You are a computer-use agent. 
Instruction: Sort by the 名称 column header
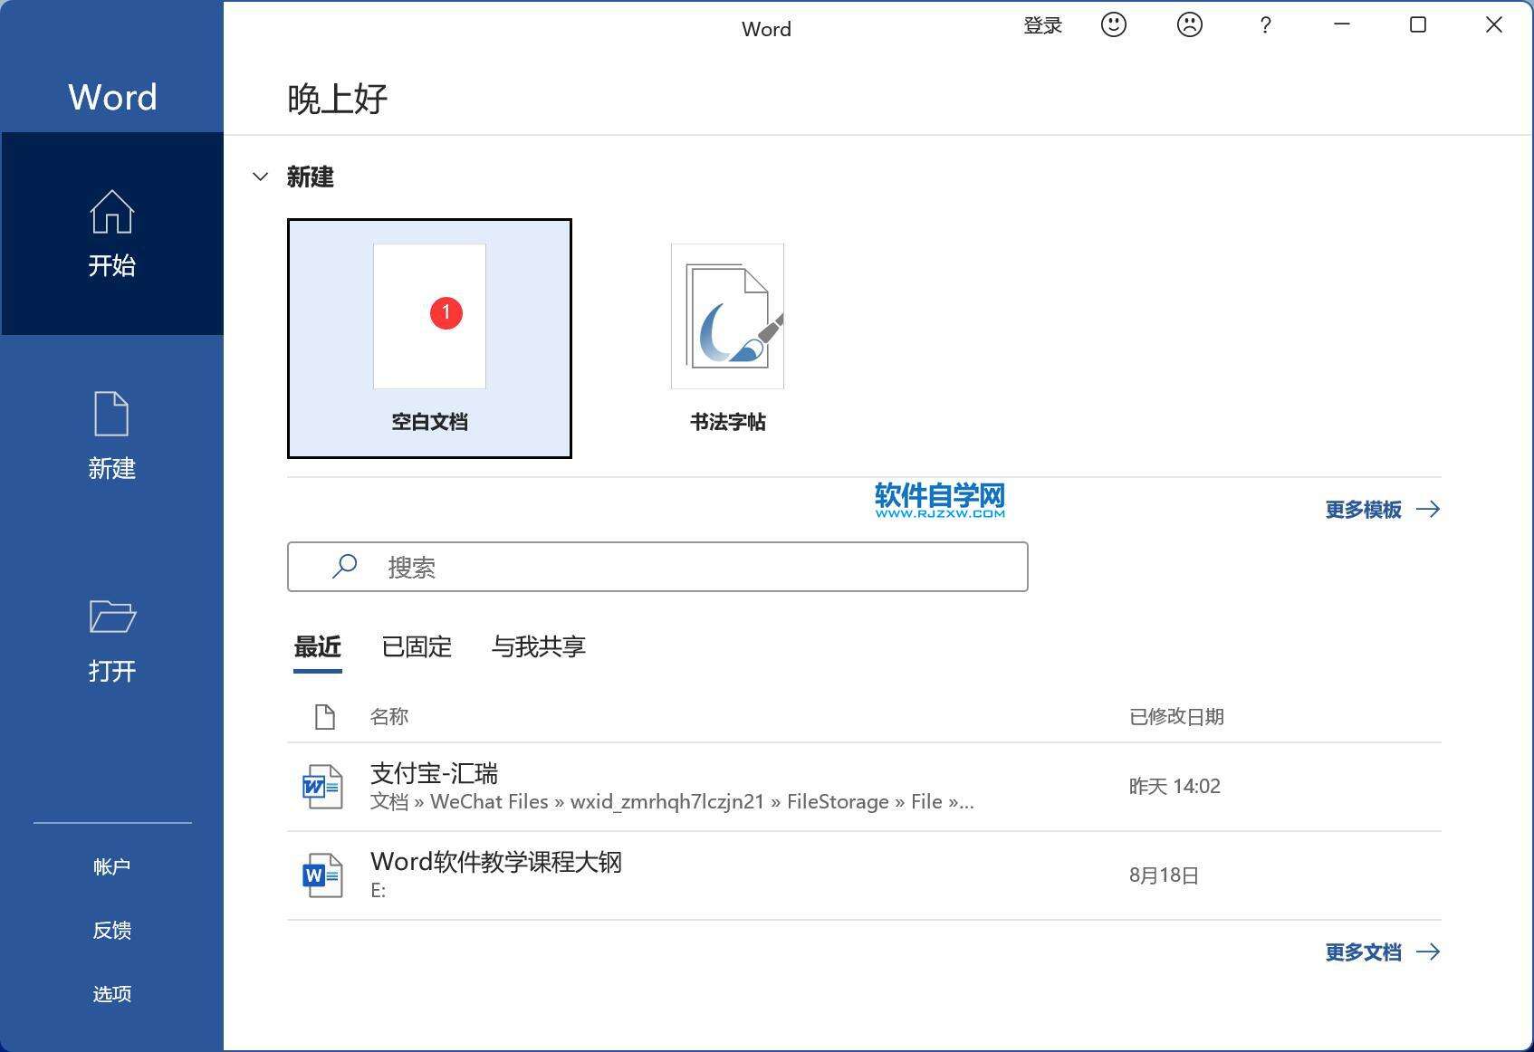389,717
